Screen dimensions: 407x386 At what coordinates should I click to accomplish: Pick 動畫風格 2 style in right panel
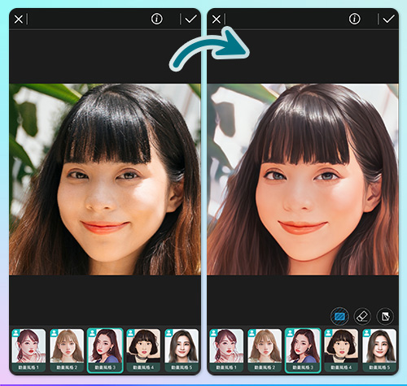[265, 350]
